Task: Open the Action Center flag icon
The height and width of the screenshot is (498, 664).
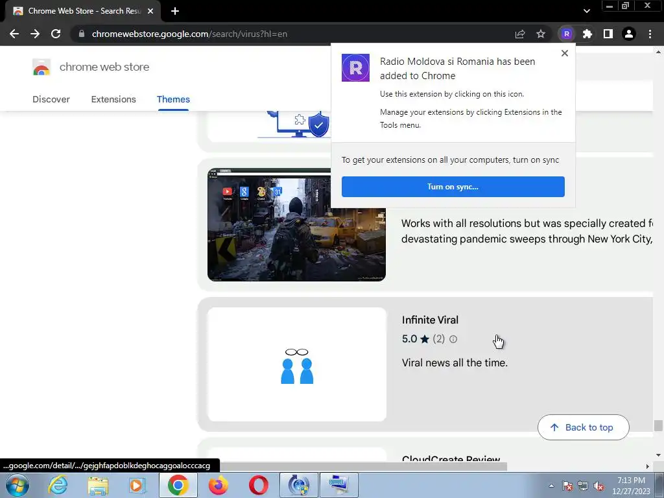Action: tap(567, 486)
